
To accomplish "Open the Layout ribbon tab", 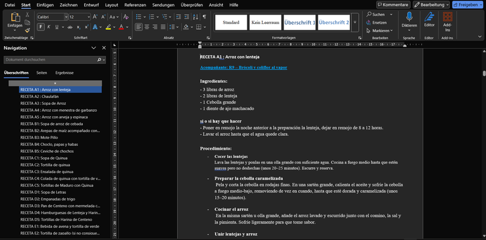I will click(111, 5).
